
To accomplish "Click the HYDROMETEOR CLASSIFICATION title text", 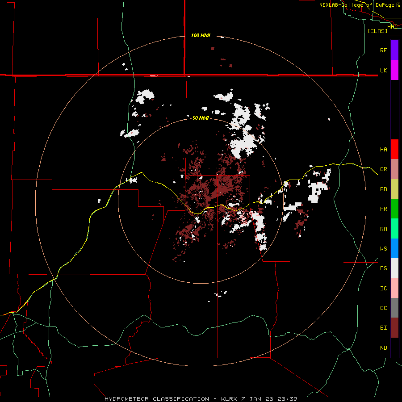I will click(157, 399).
